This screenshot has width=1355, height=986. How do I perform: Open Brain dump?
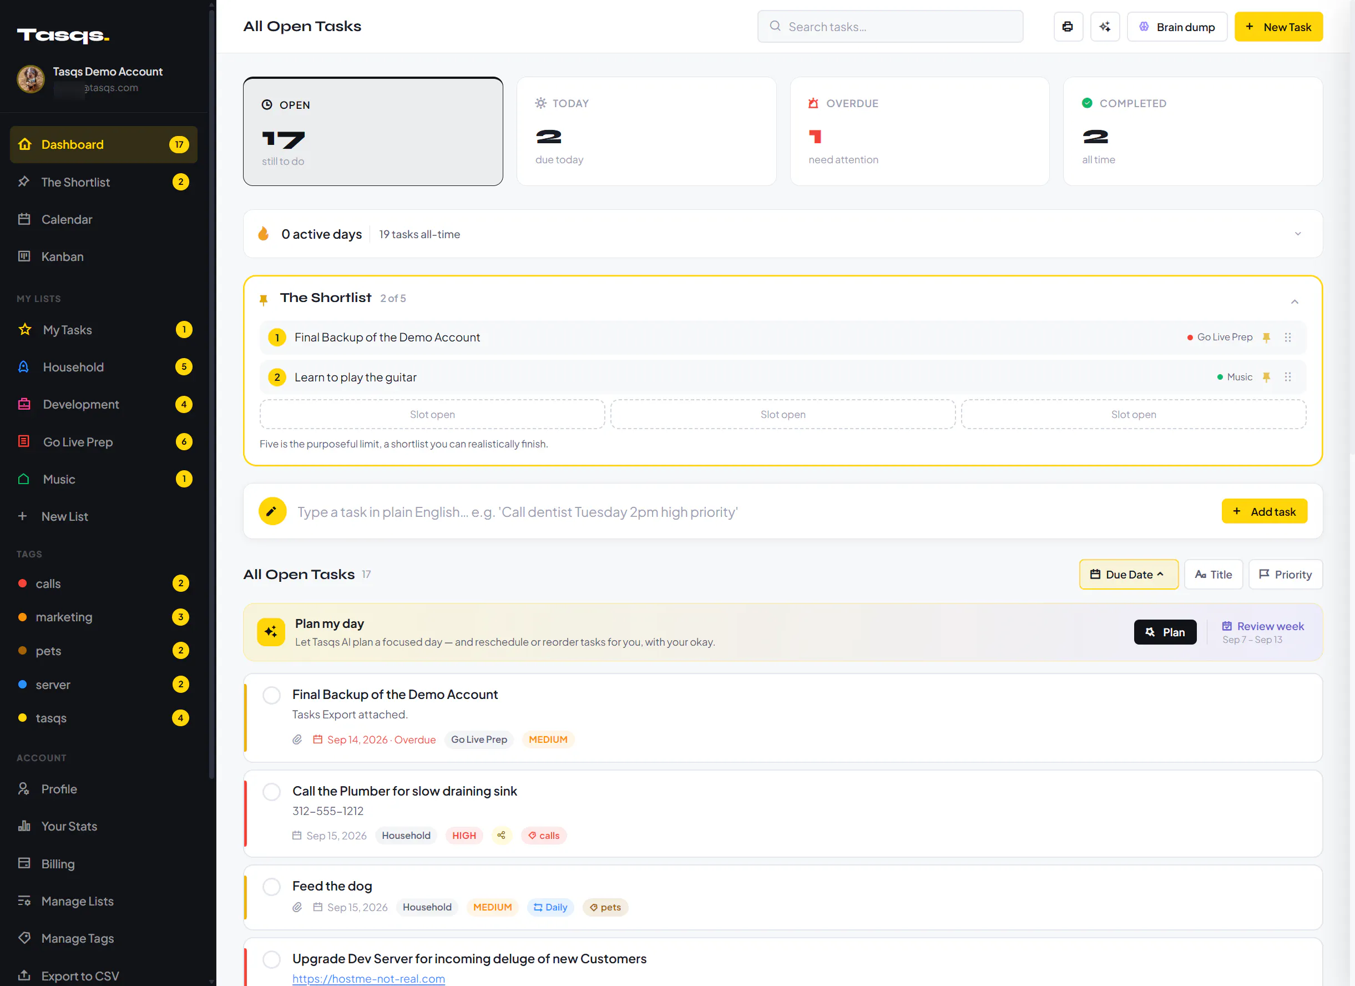click(1177, 26)
